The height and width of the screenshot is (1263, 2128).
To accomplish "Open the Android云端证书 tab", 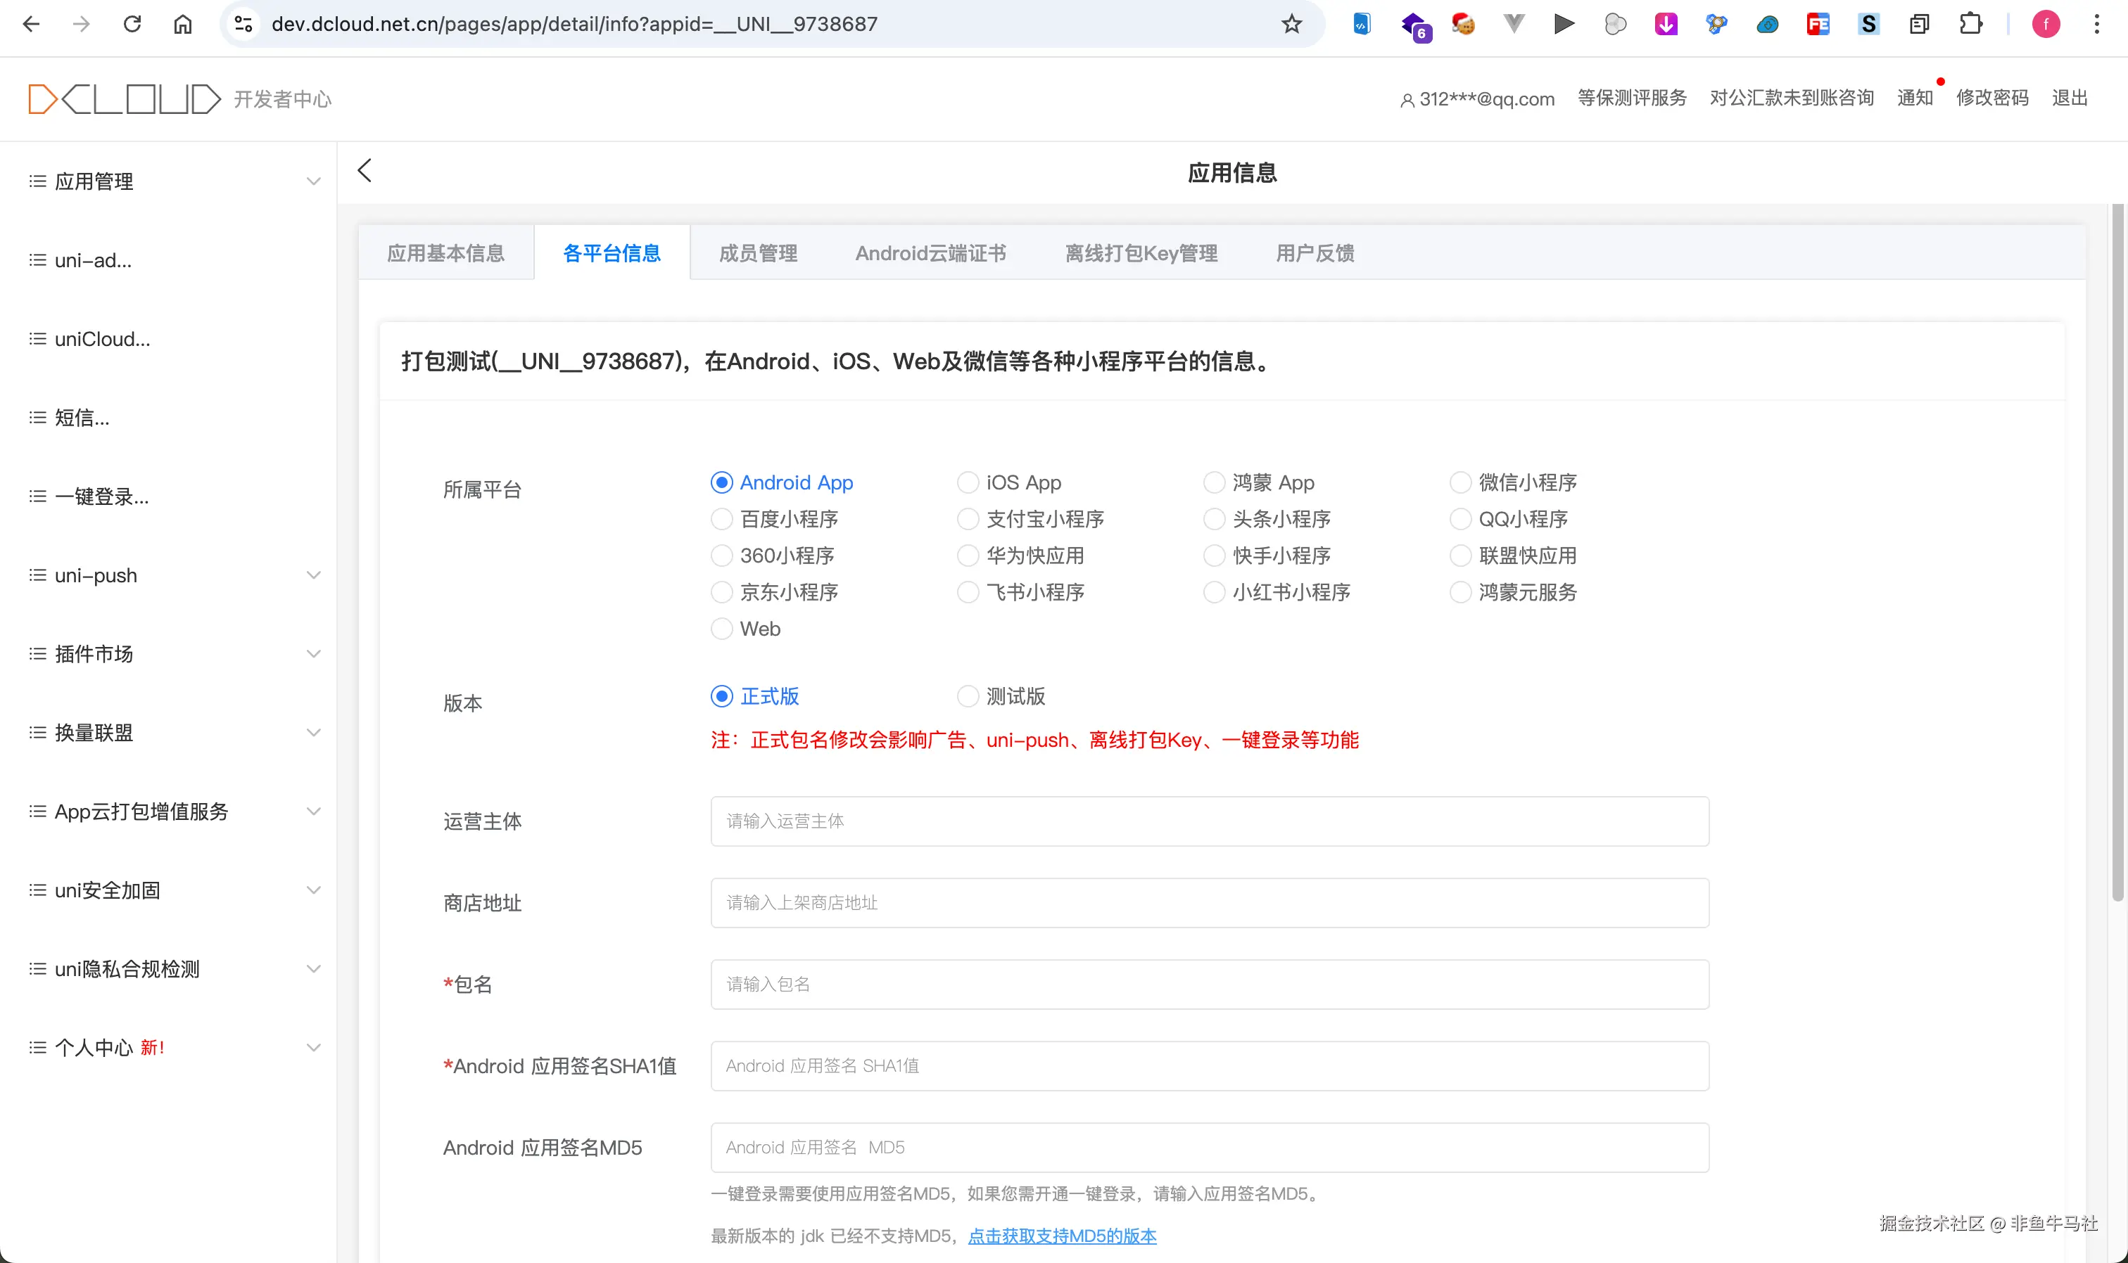I will tap(930, 254).
